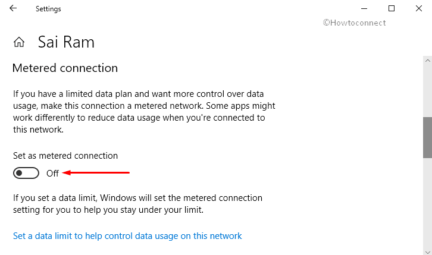Image resolution: width=432 pixels, height=255 pixels.
Task: Enable the Set as metered connection switch
Action: coord(26,173)
